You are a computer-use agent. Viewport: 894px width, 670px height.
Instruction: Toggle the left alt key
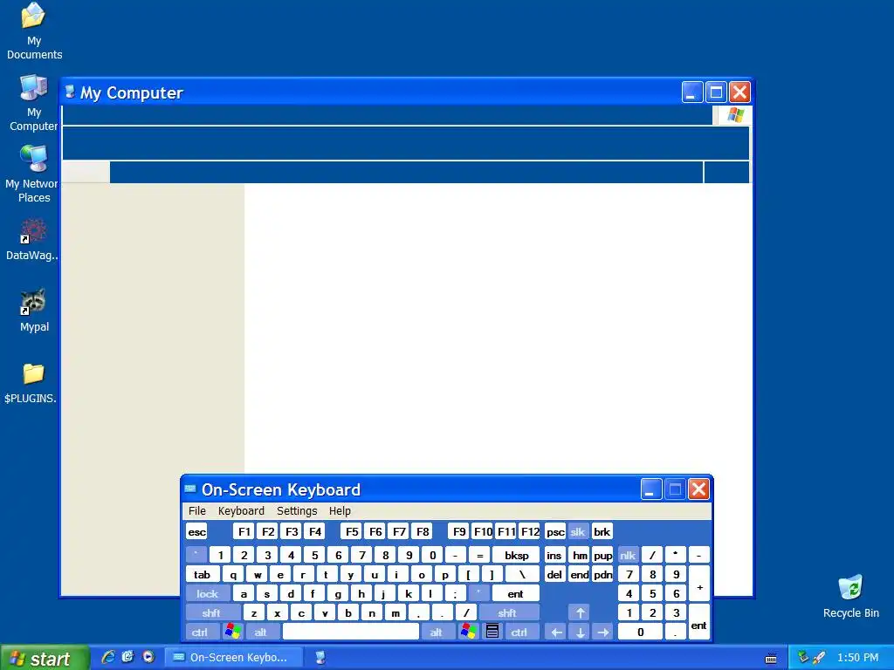[x=262, y=632]
